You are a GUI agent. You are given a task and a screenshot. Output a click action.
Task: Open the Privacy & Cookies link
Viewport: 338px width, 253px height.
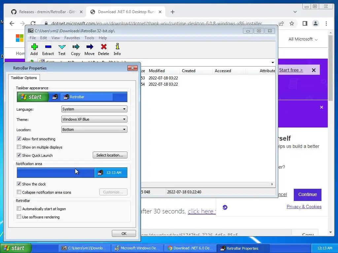click(x=304, y=207)
